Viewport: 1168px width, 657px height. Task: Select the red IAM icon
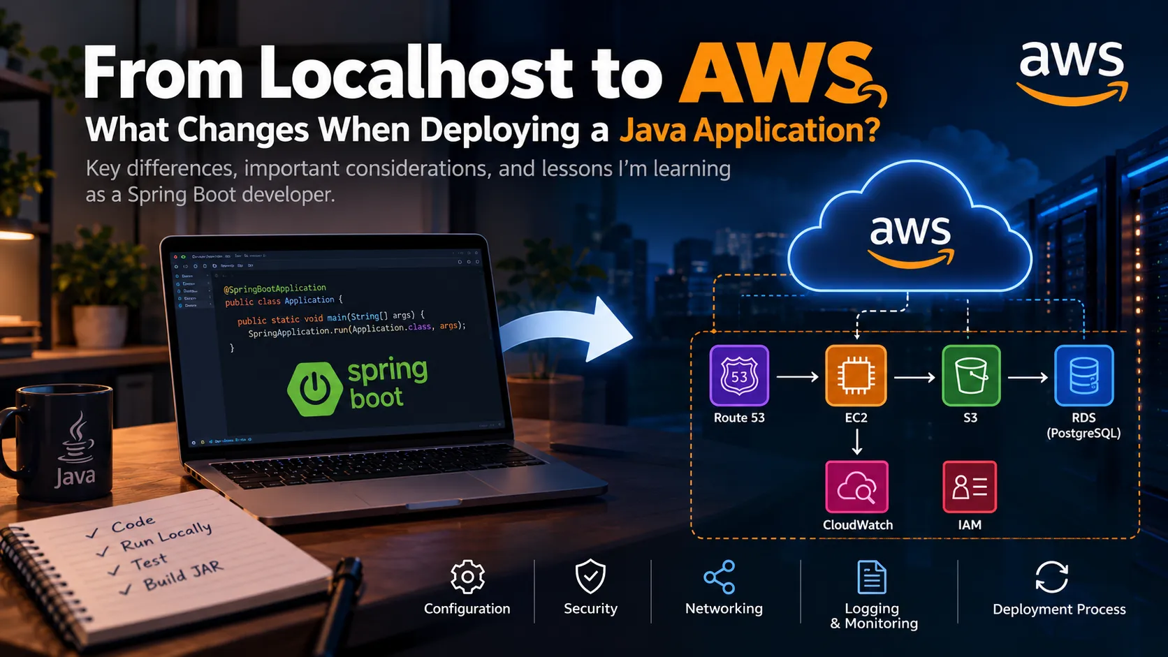click(970, 487)
